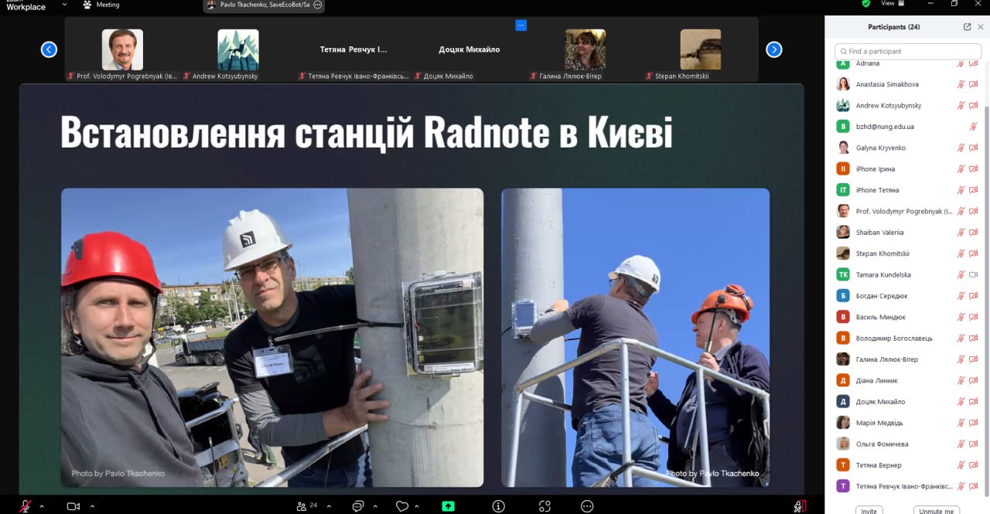Click the Apps icon in the toolbar

(x=545, y=506)
